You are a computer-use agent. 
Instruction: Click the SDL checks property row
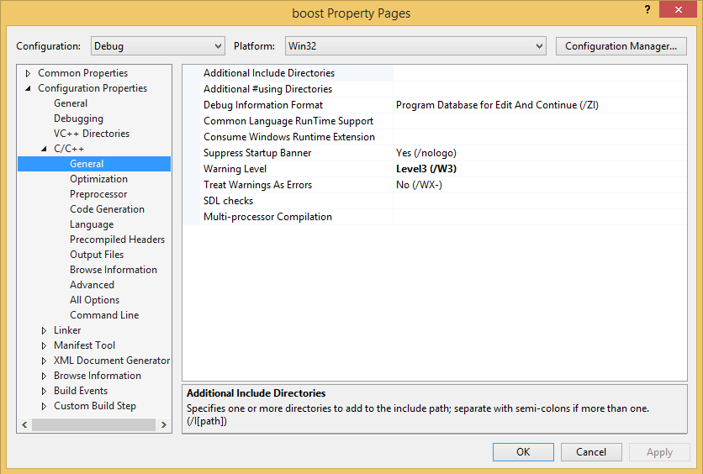[x=434, y=201]
